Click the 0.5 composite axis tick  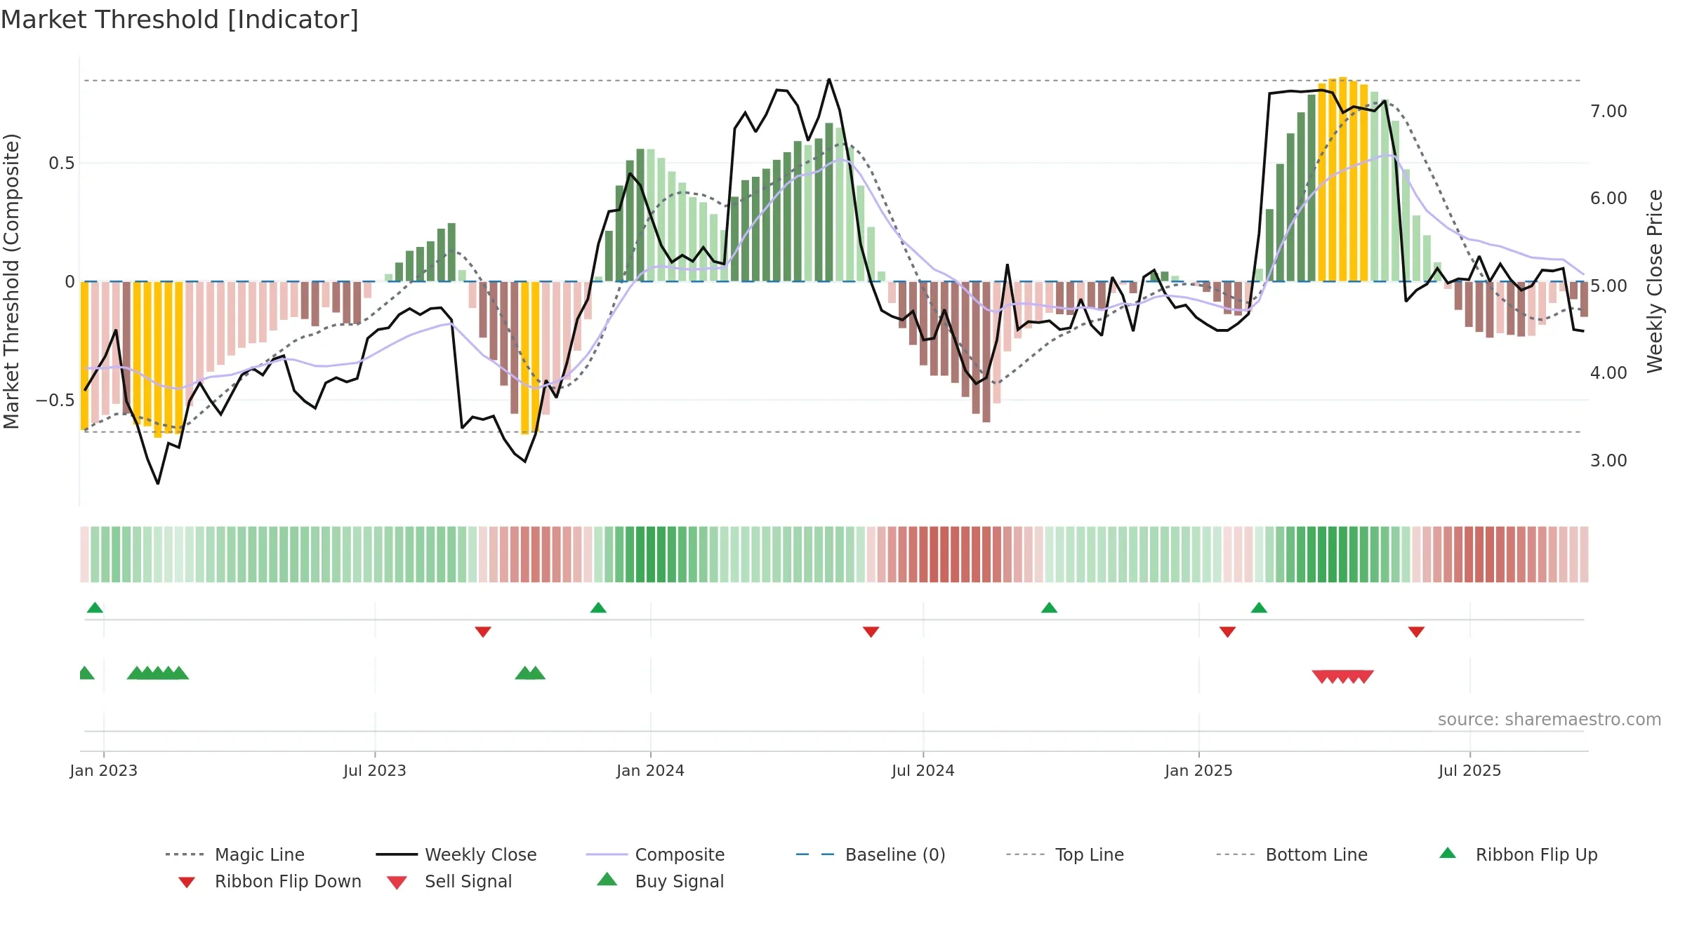(62, 163)
